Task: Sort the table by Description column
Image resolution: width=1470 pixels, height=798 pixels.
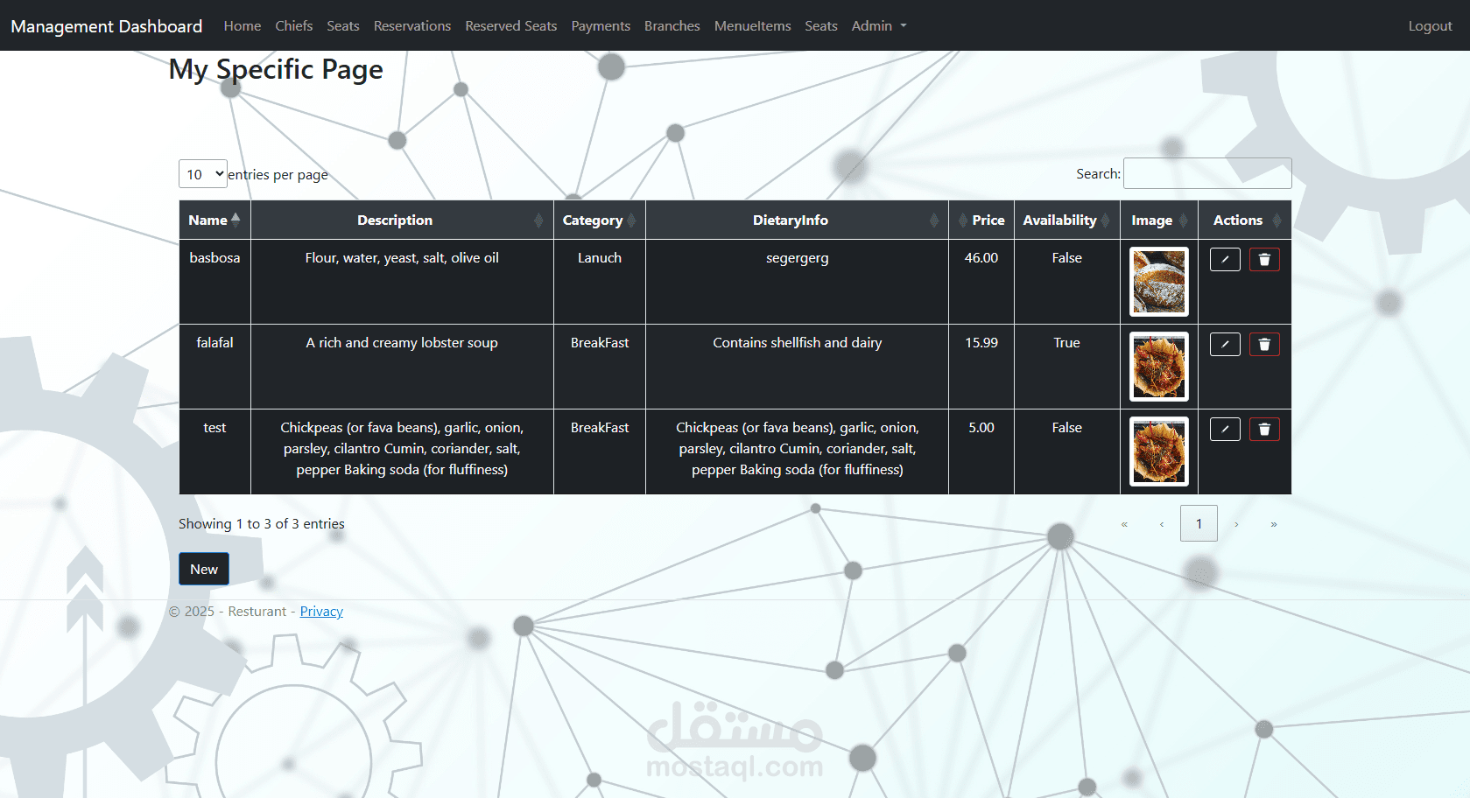Action: (402, 220)
